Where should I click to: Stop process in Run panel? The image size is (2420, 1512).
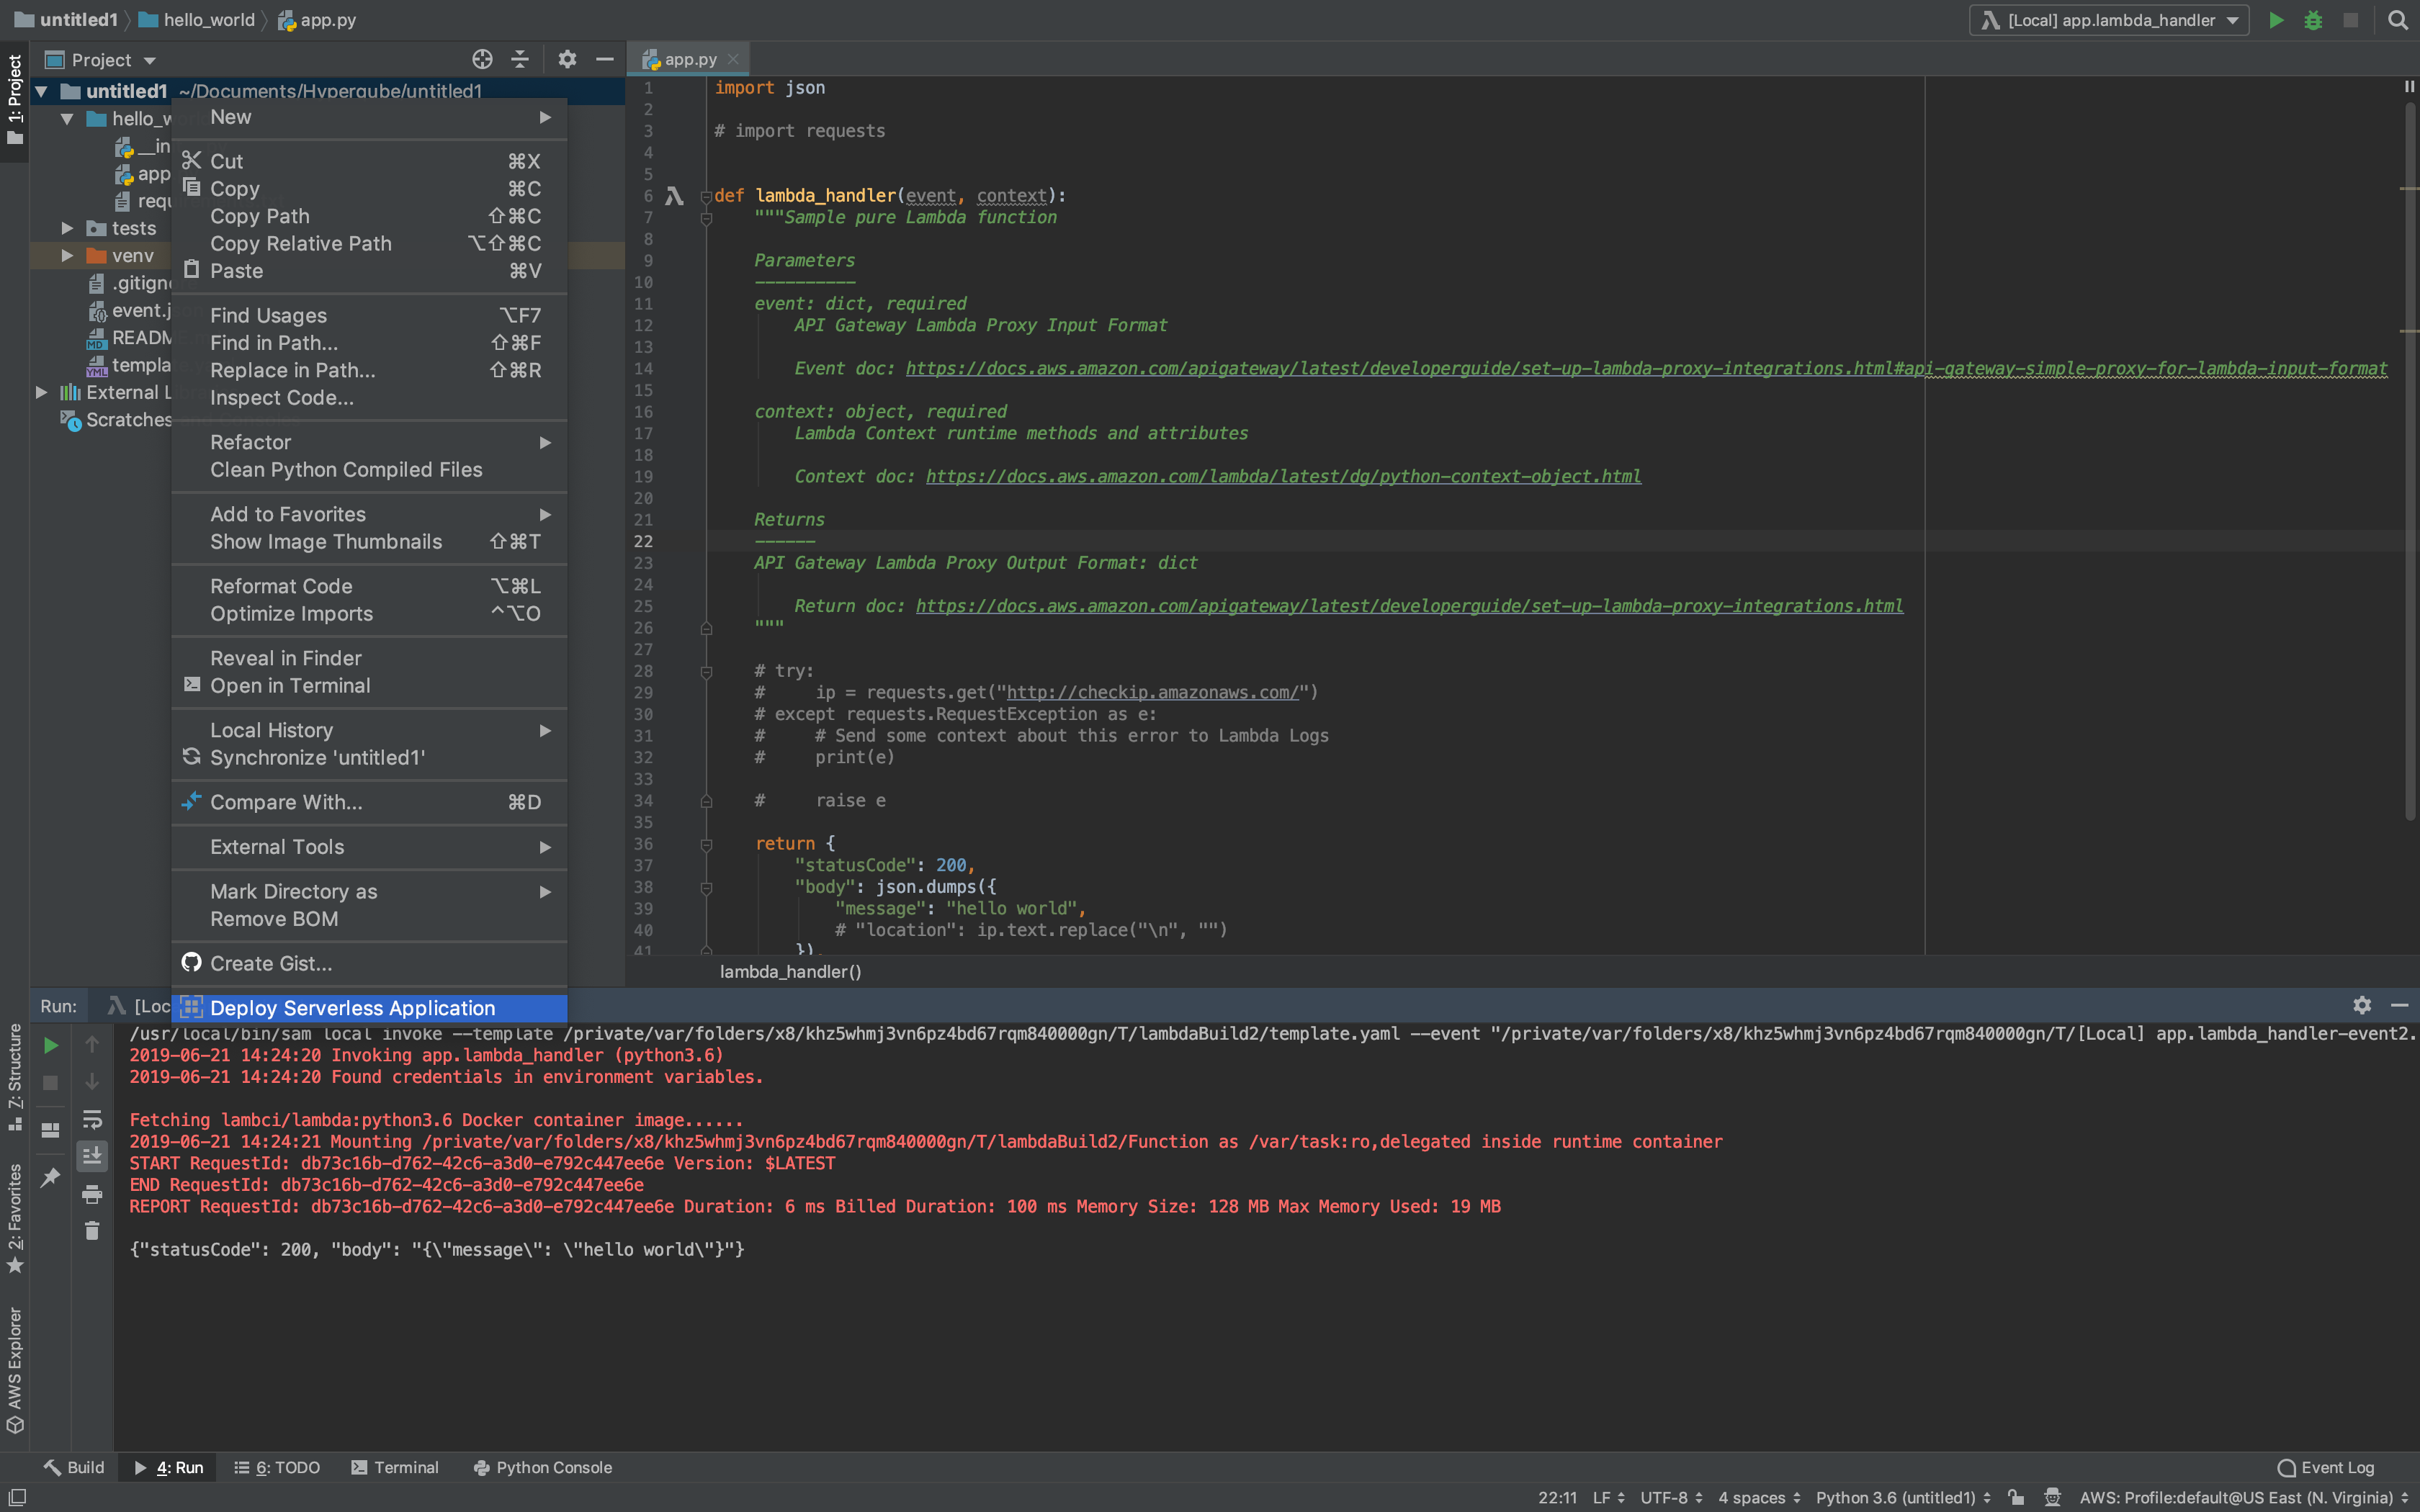pos(50,1082)
